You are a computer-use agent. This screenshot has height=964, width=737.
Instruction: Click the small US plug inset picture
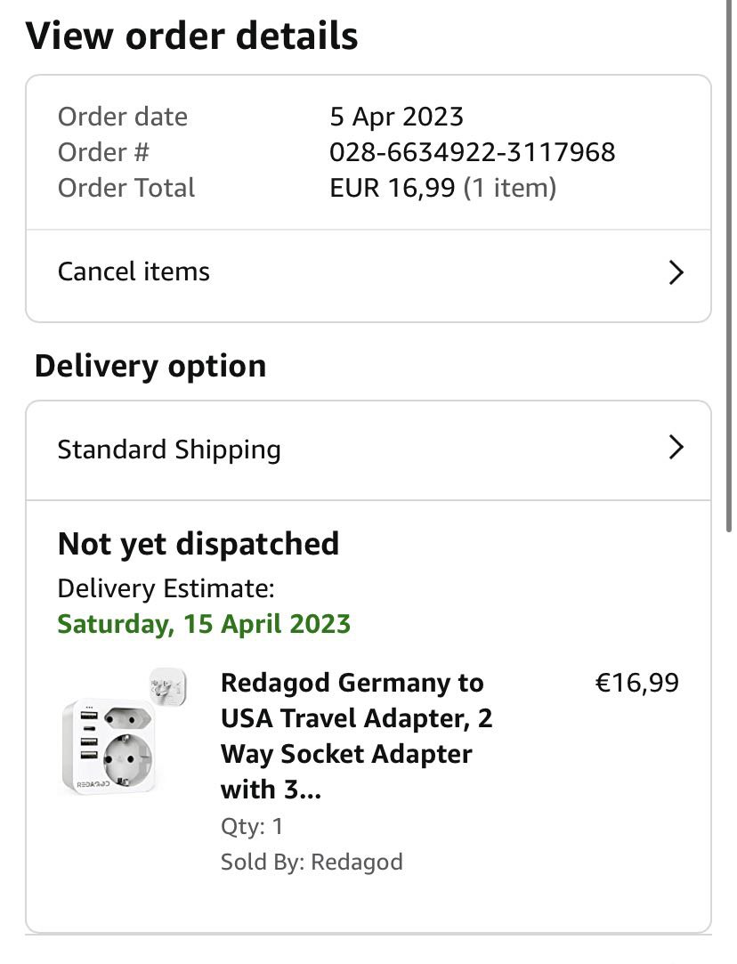[x=169, y=686]
